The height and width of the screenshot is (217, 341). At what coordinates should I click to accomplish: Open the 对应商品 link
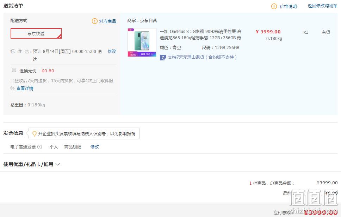pyautogui.click(x=107, y=21)
